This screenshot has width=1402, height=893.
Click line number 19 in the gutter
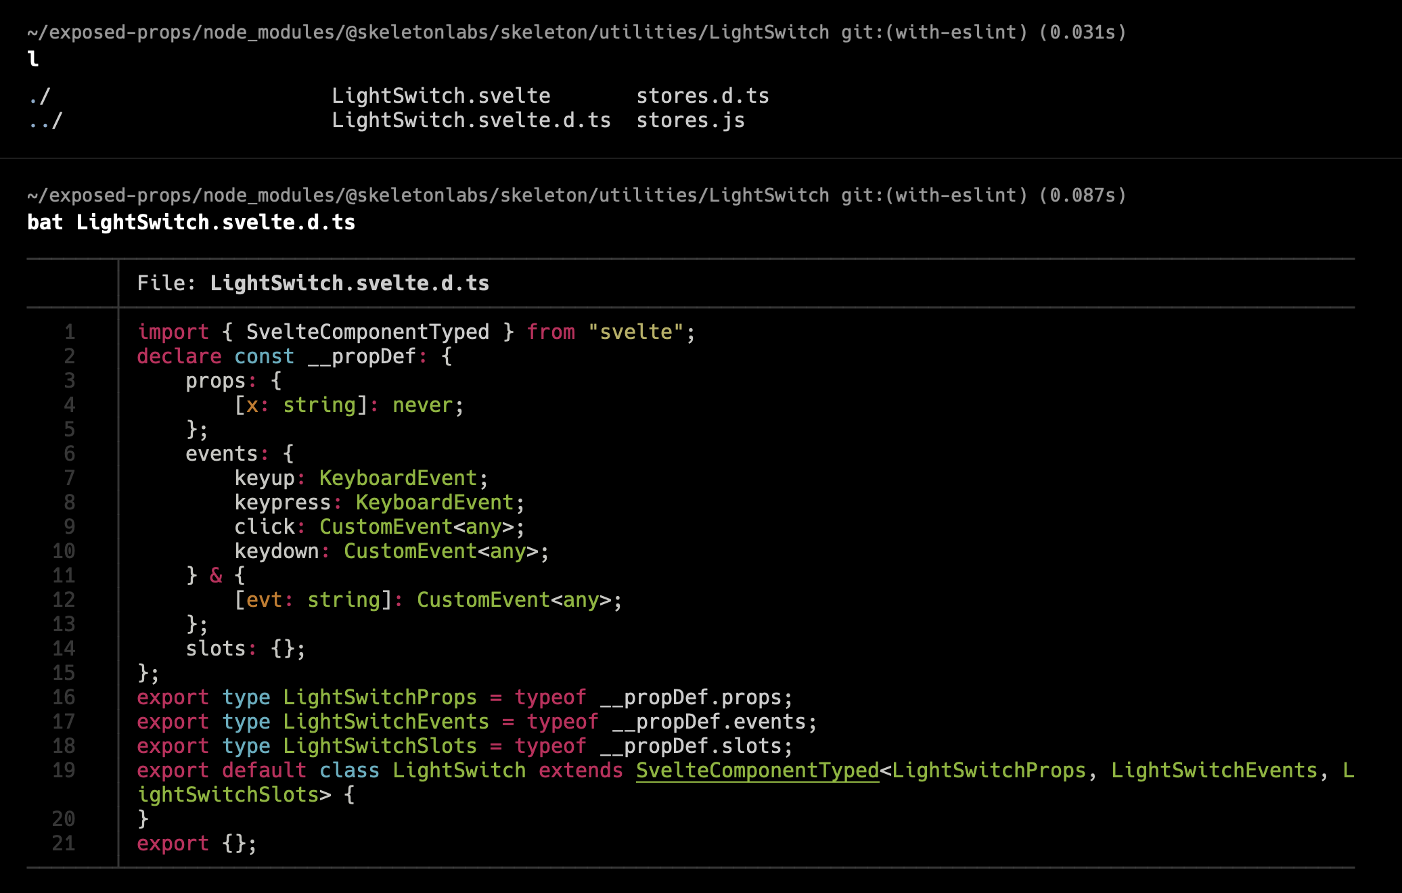(63, 770)
